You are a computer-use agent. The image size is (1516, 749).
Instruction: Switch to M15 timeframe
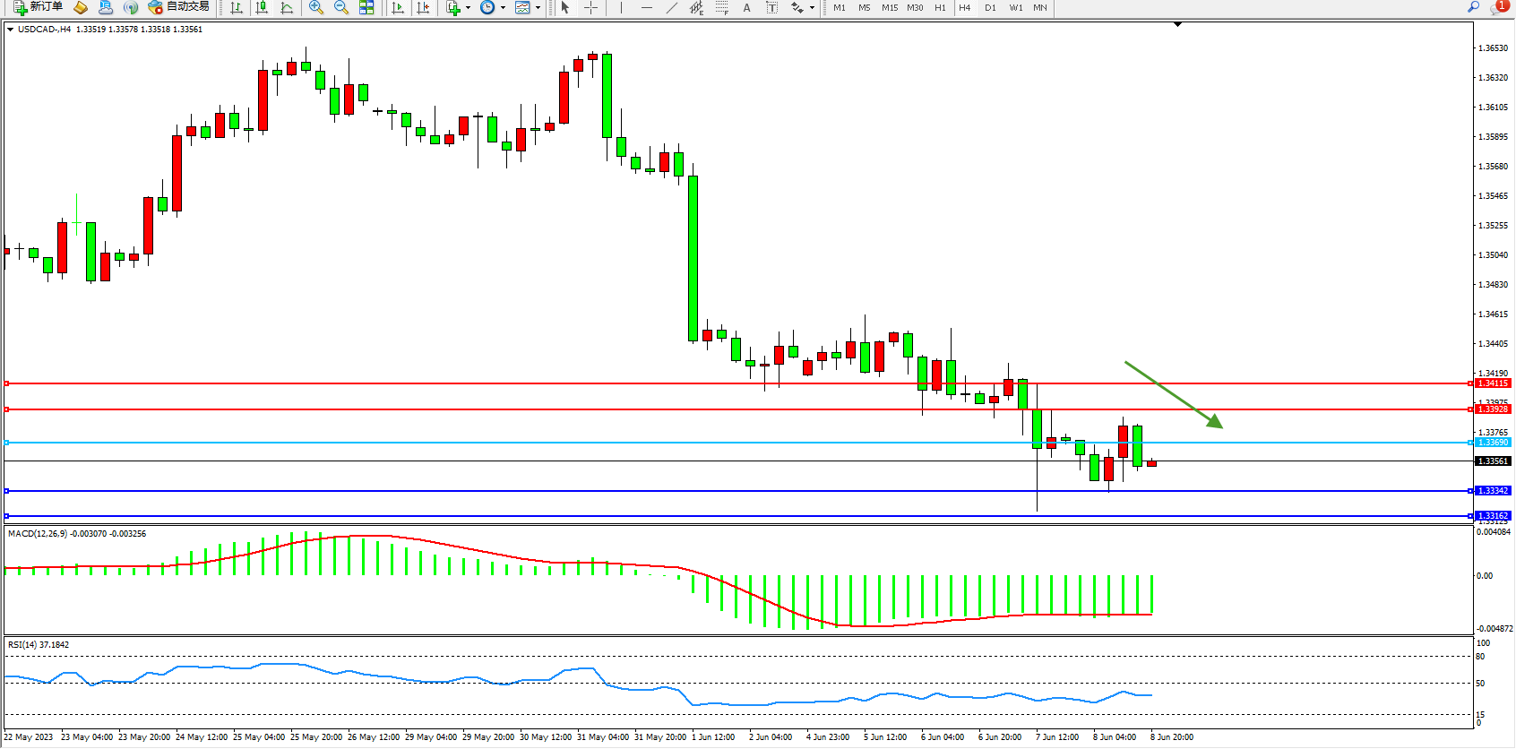point(889,7)
